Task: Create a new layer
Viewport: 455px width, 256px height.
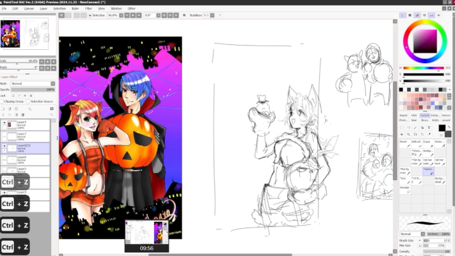Action: [3, 109]
